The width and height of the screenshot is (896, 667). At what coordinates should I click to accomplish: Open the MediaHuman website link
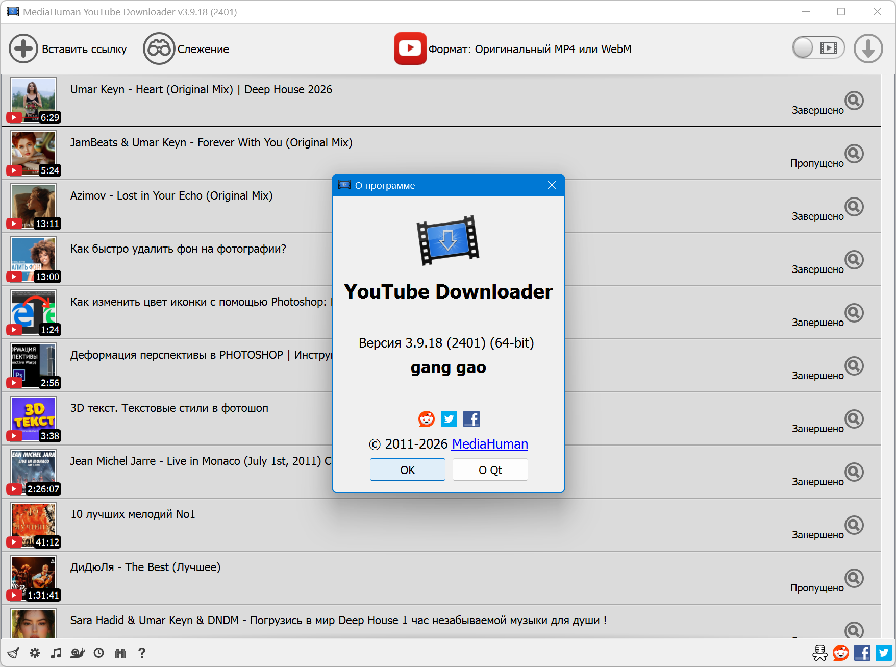pyautogui.click(x=490, y=444)
